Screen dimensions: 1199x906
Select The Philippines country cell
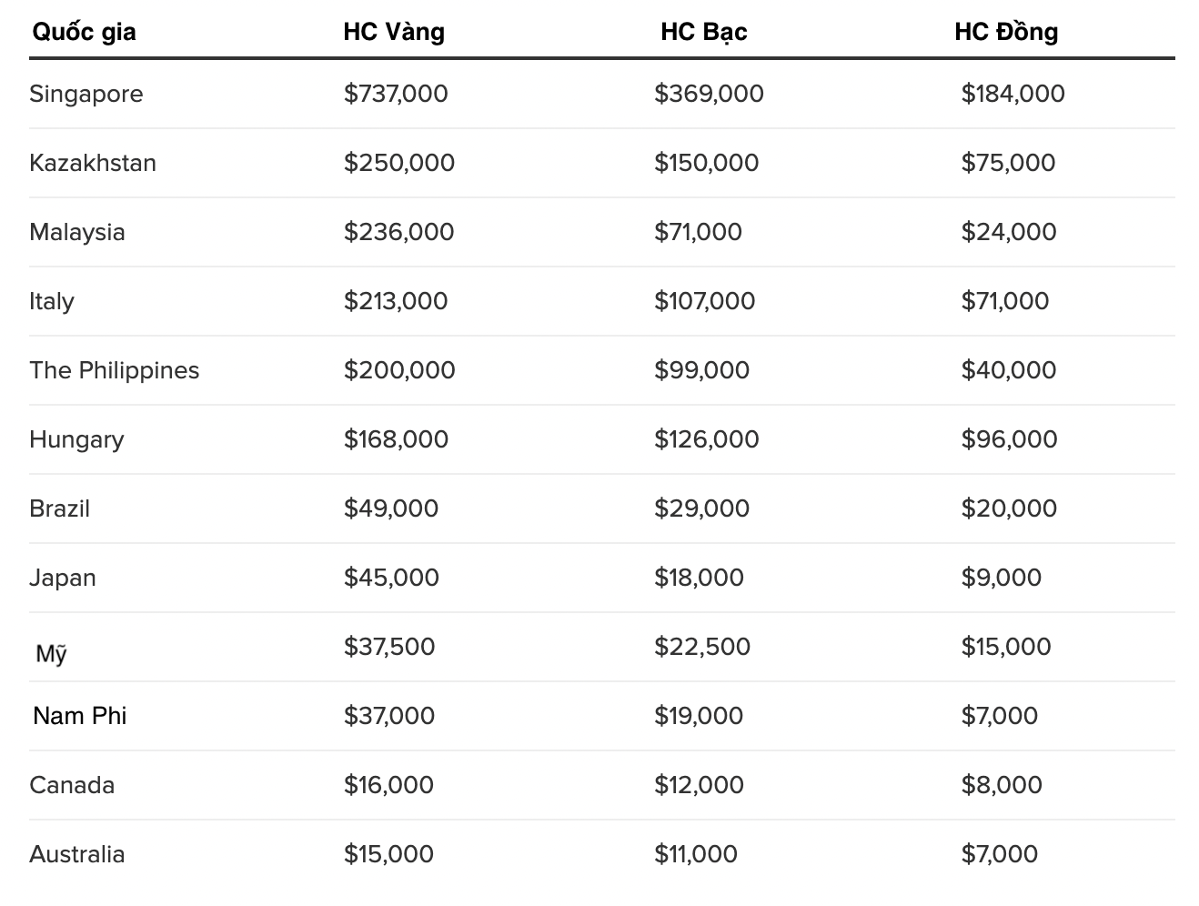(x=114, y=370)
